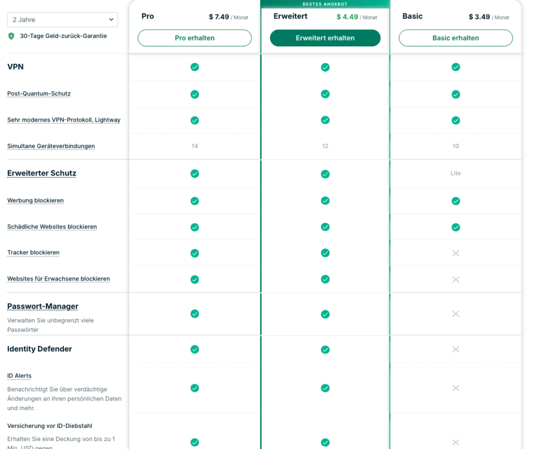Click Post-Quantum-Schutz checkmark in Erweitert column
This screenshot has width=540, height=449.
325,94
